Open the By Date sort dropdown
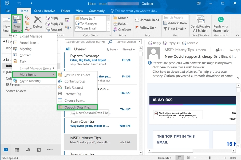This screenshot has height=160, width=241. [112, 49]
